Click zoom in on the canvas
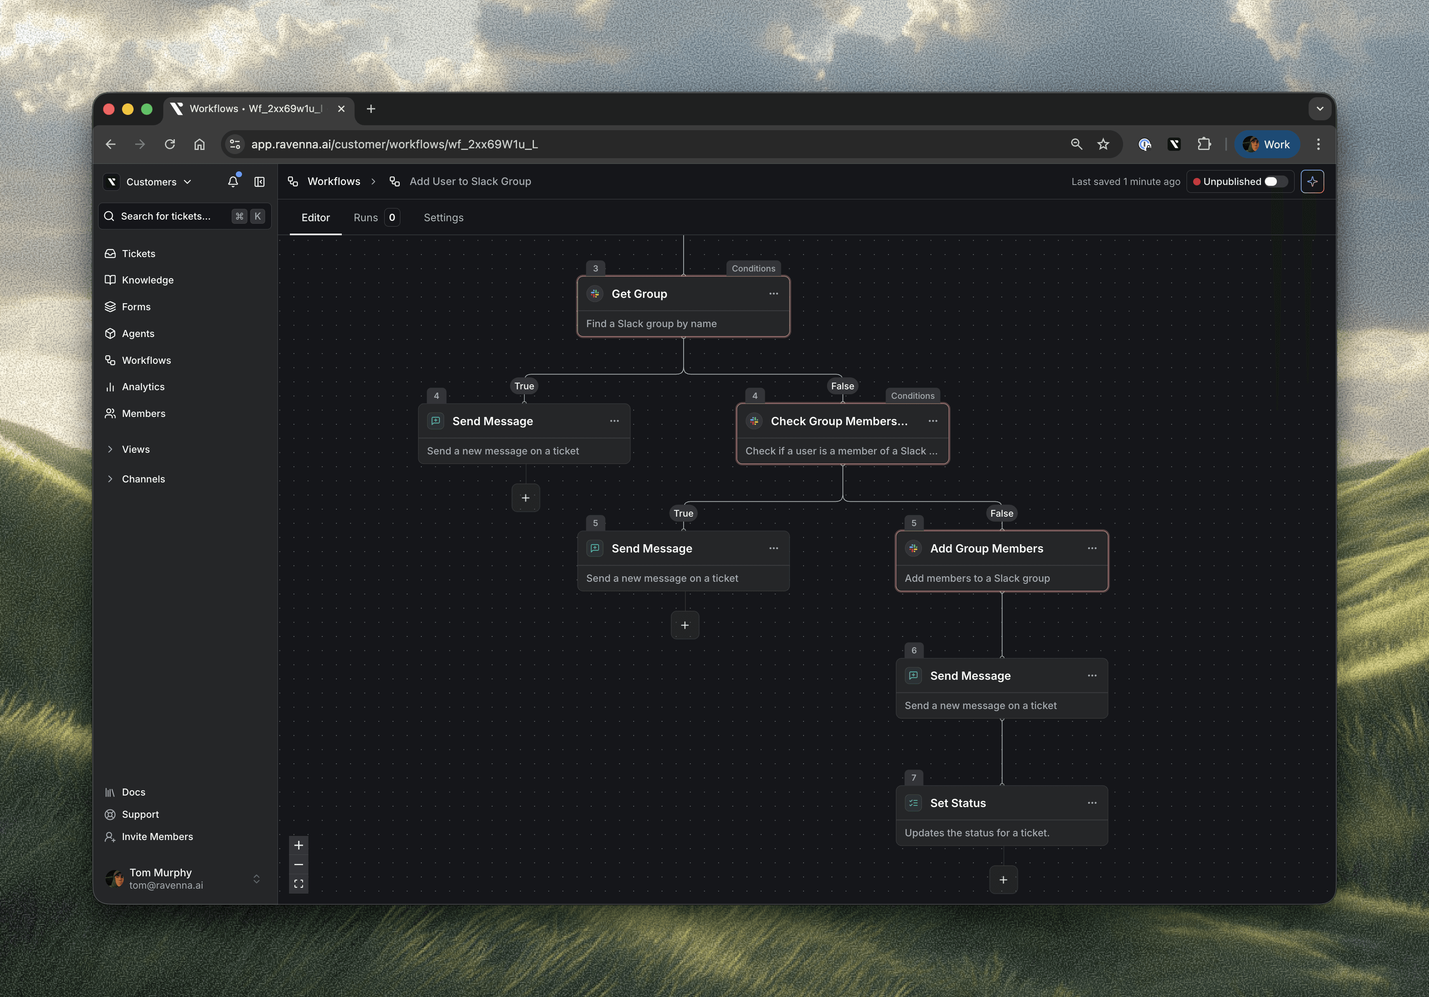The height and width of the screenshot is (997, 1429). 299,845
